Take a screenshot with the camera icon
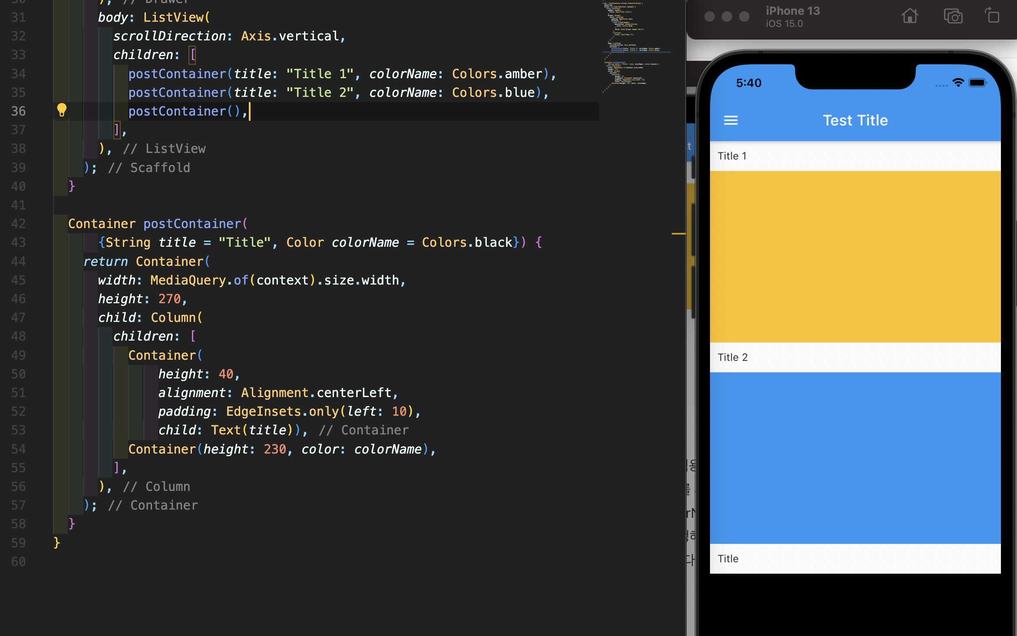Viewport: 1017px width, 636px height. (x=953, y=17)
